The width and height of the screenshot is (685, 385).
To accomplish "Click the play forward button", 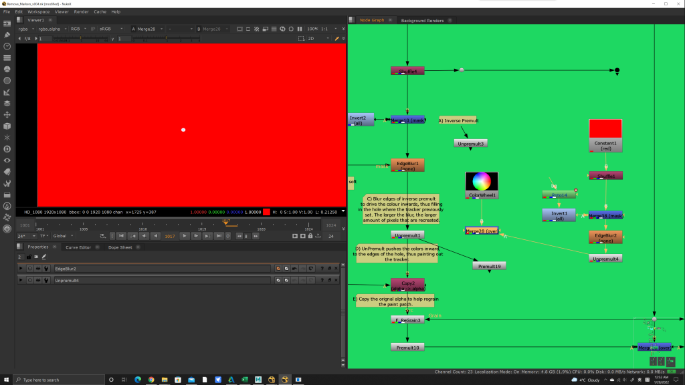I will (185, 235).
